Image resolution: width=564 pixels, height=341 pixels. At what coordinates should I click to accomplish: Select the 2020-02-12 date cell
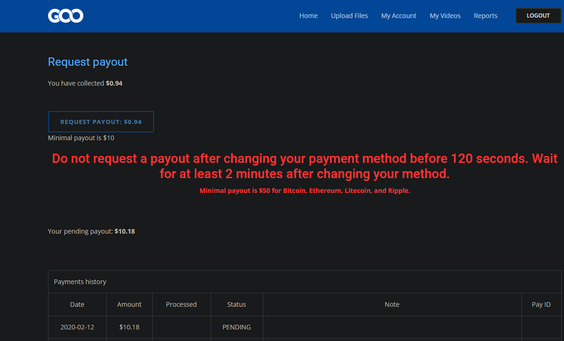[x=77, y=327]
